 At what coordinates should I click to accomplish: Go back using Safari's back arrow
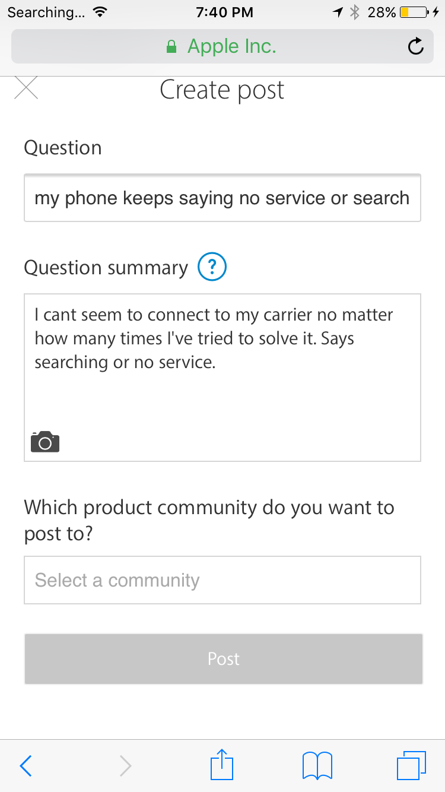(26, 765)
